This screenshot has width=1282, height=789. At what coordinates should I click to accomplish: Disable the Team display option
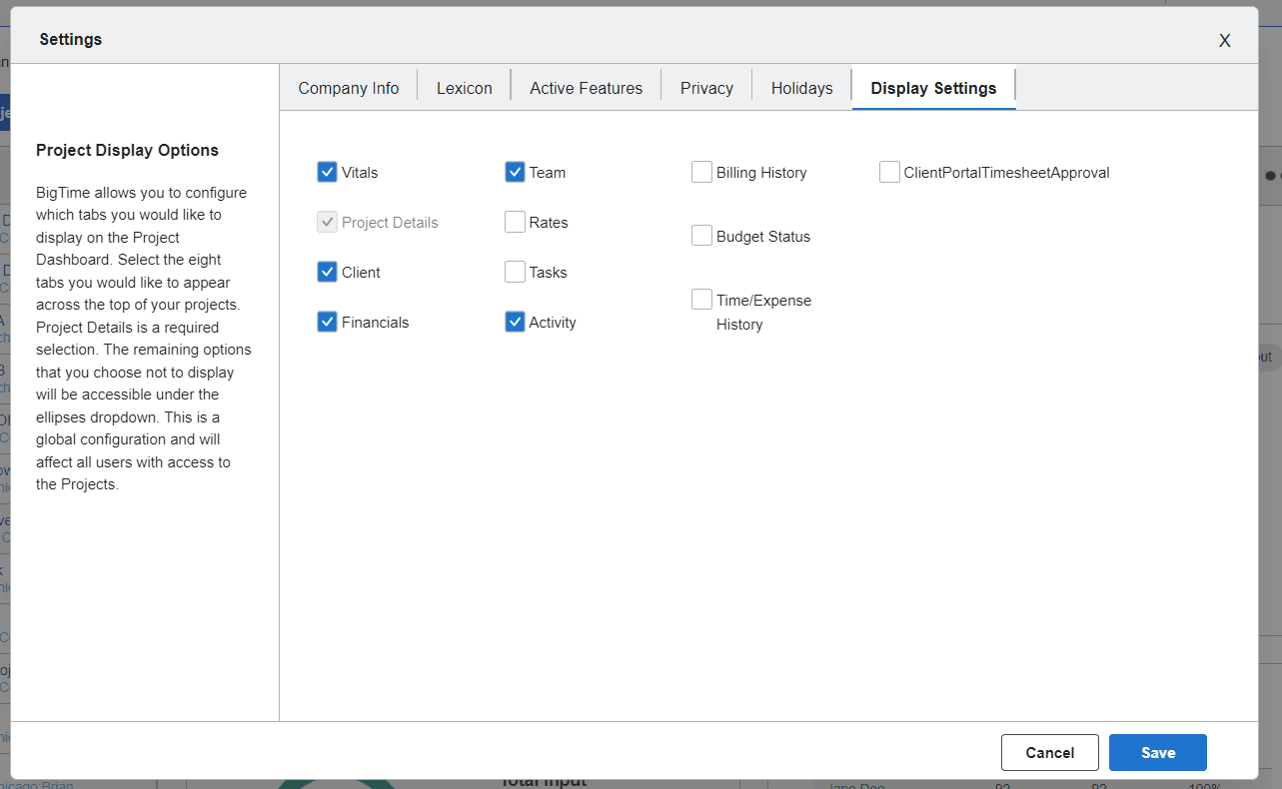[515, 172]
